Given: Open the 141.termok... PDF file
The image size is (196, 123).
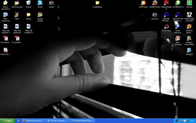Looking at the screenshot, I should tap(6, 39).
